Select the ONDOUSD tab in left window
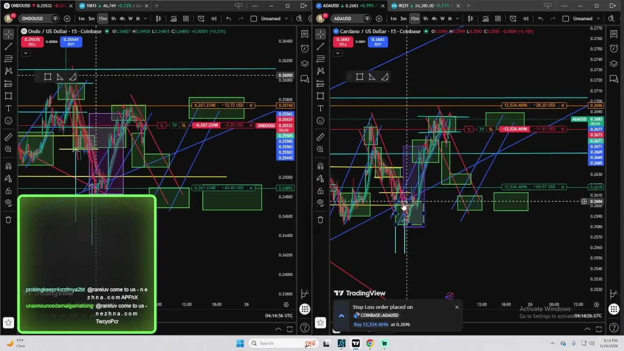The height and width of the screenshot is (351, 624). coord(39,6)
